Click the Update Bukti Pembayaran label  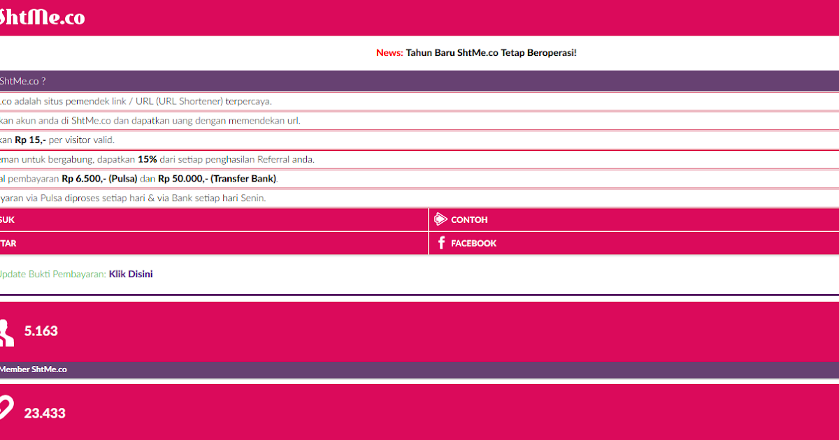click(x=52, y=274)
